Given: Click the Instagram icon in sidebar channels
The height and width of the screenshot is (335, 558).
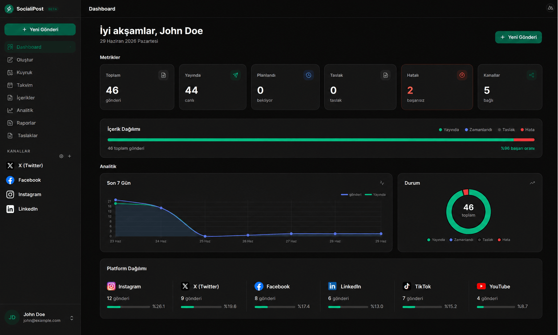Looking at the screenshot, I should (10, 194).
